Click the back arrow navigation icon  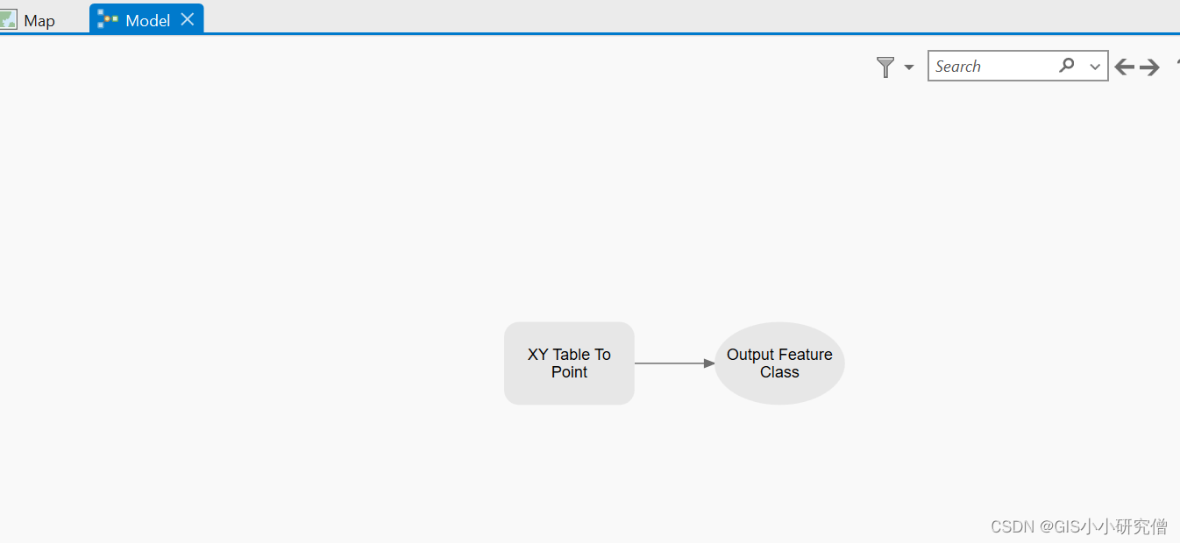click(1125, 66)
